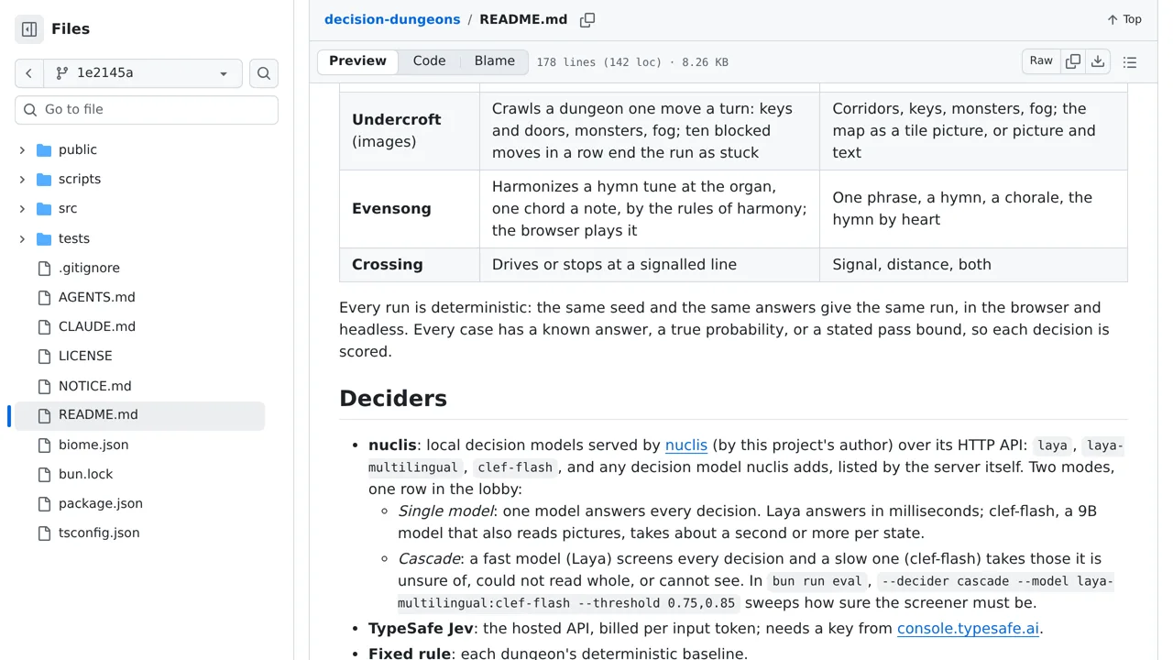Expand the scripts folder chevron
Image resolution: width=1173 pixels, height=660 pixels.
[x=22, y=180]
